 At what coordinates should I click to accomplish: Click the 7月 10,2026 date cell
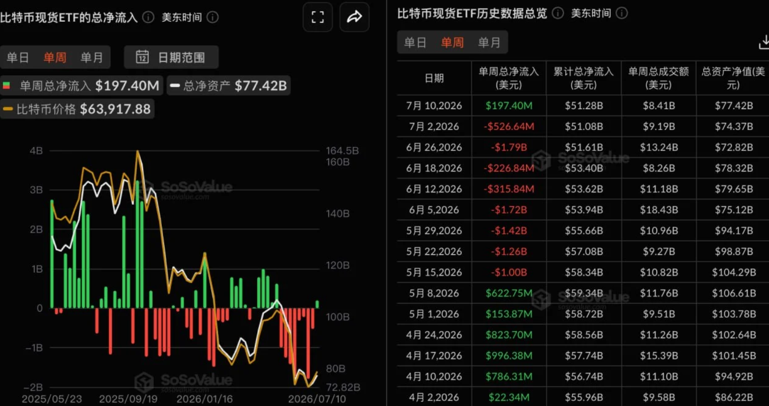434,106
